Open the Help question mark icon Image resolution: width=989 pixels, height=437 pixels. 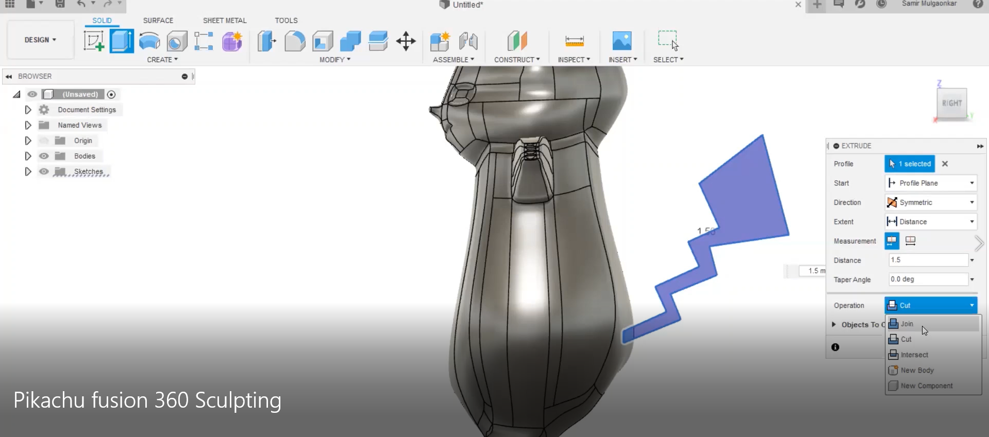[978, 4]
